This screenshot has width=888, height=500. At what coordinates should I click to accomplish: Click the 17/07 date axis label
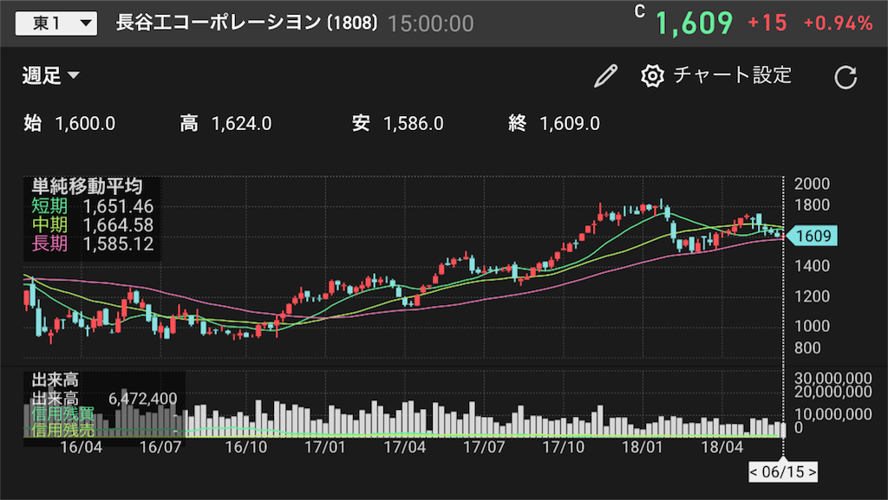pyautogui.click(x=484, y=447)
